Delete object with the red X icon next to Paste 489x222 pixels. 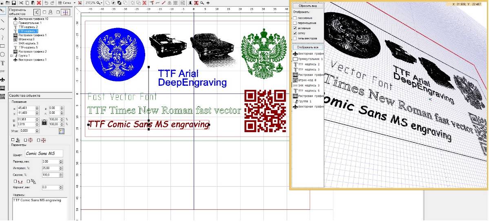tap(39, 3)
